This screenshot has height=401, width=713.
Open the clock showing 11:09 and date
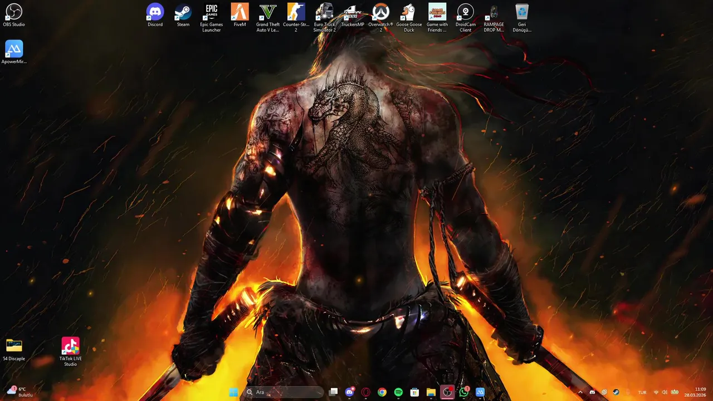695,392
